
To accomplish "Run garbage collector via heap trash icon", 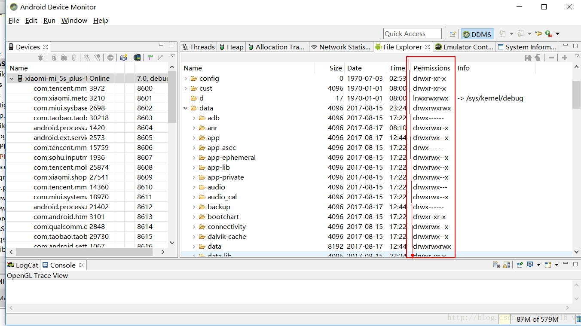I will tap(578, 319).
